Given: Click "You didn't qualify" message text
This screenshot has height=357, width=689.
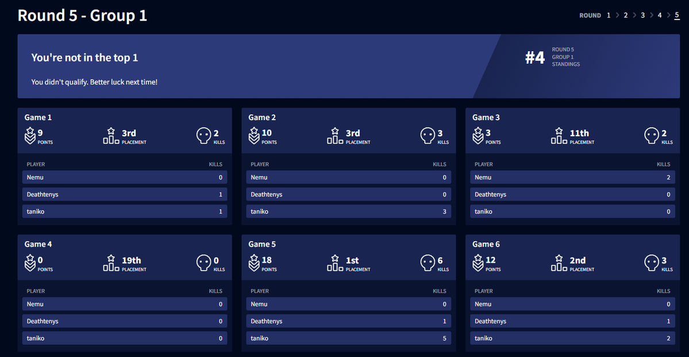Looking at the screenshot, I should (x=94, y=82).
